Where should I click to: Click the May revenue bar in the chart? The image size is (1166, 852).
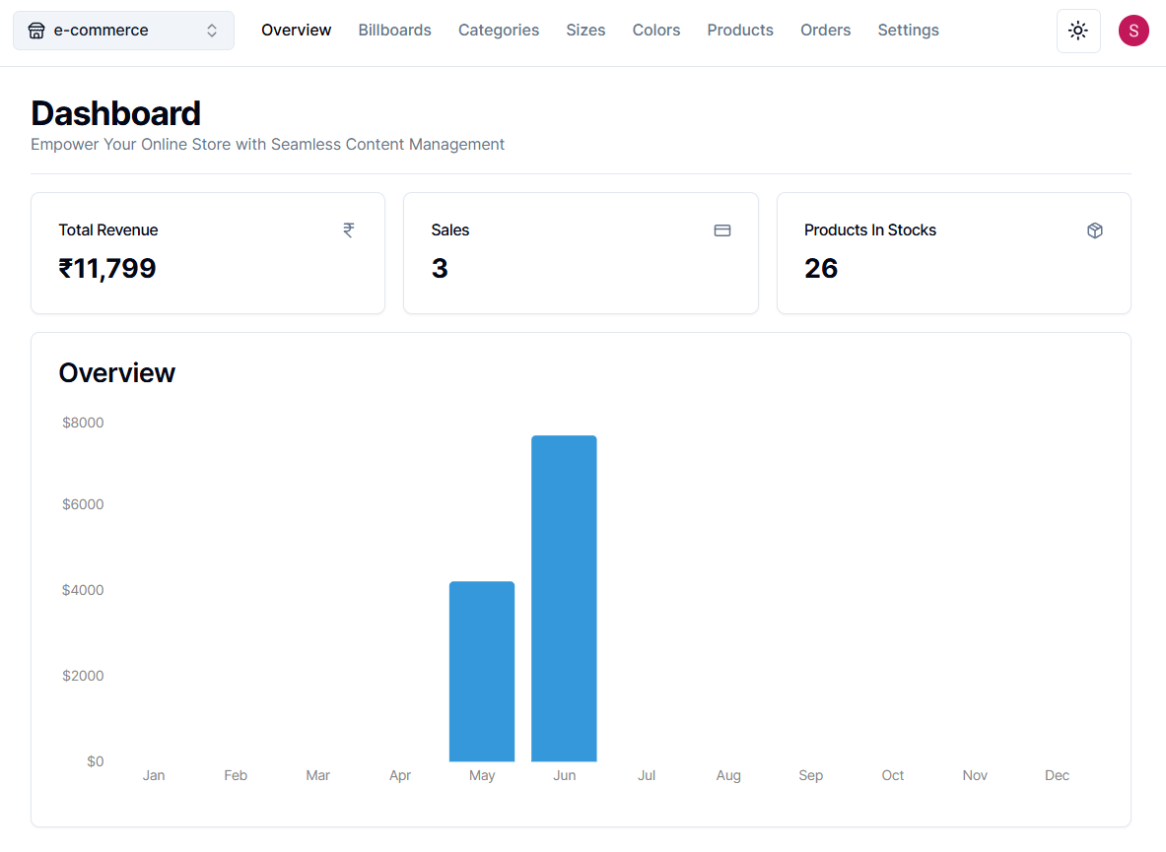coord(482,670)
